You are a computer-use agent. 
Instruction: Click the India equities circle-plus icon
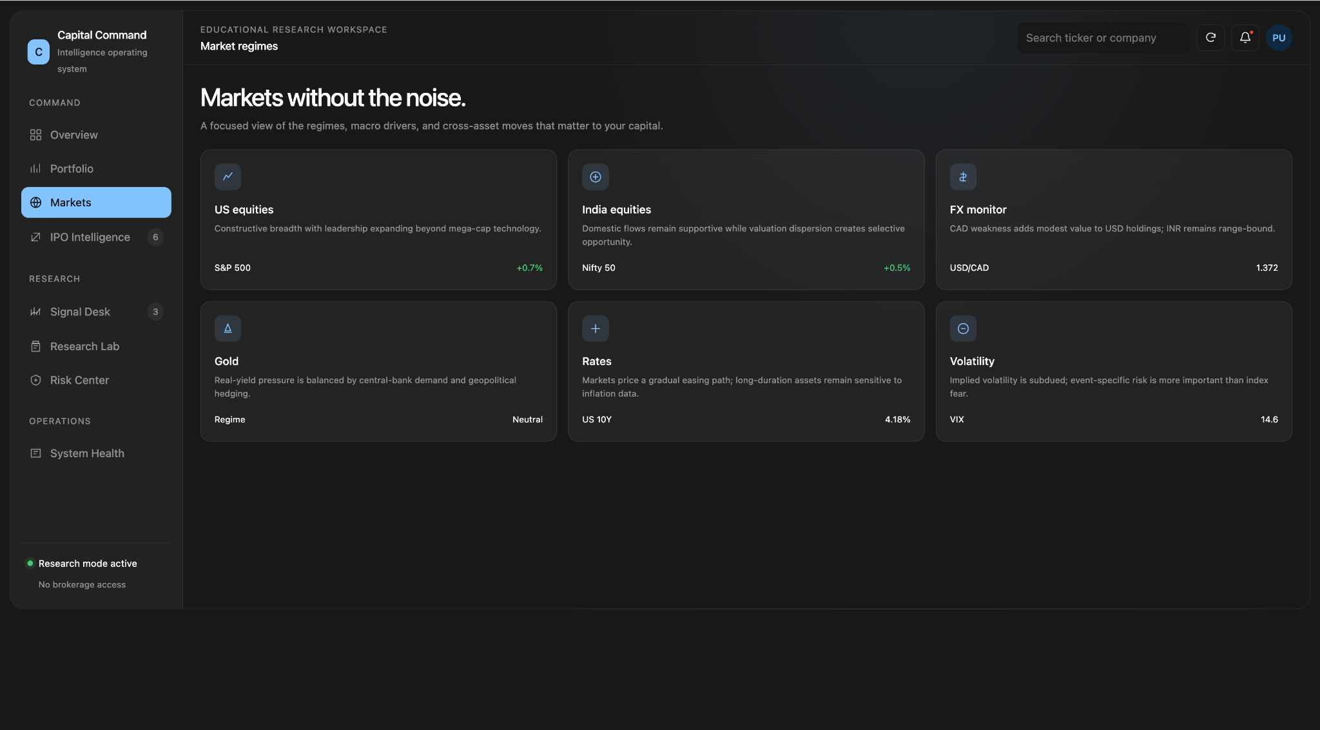tap(596, 177)
